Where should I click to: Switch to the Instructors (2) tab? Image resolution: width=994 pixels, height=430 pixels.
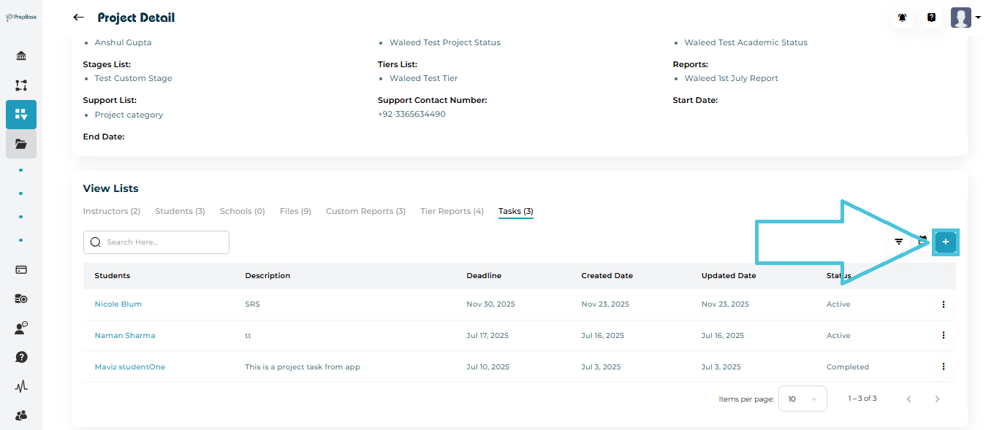[111, 211]
